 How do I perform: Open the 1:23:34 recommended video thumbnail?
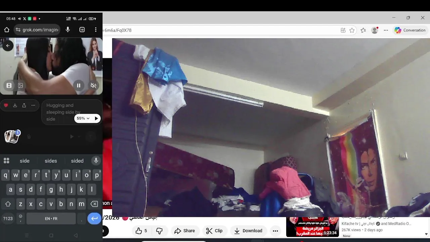click(312, 227)
